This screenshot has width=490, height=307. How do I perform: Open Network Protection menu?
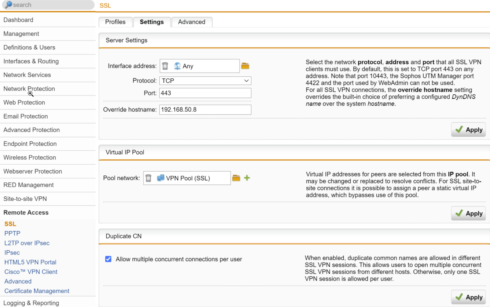coord(48,89)
